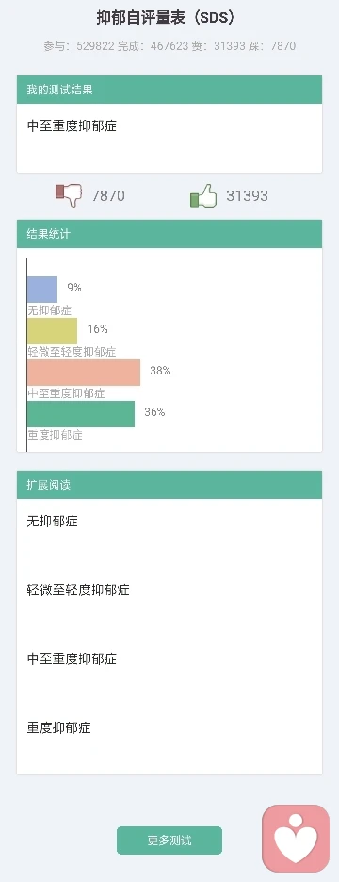Tap the pink heart app icon

[296, 838]
